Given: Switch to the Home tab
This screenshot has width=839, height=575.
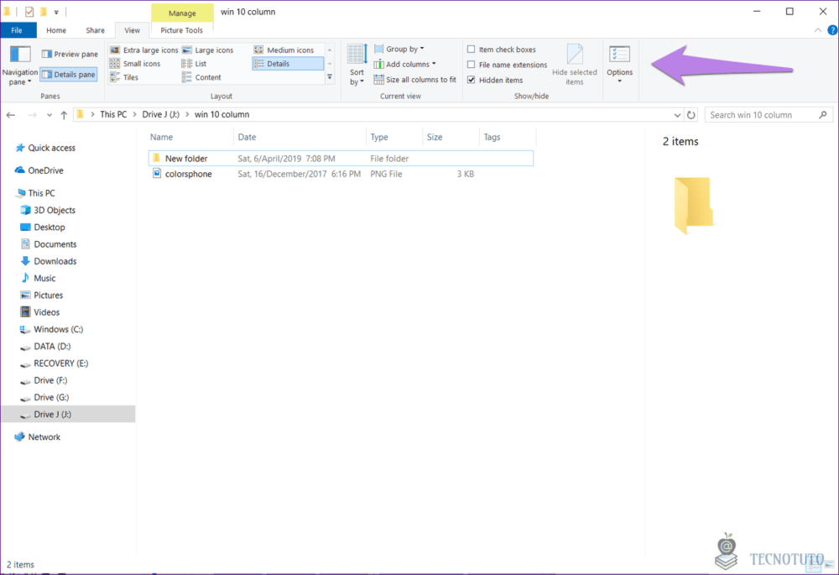Looking at the screenshot, I should [x=56, y=30].
